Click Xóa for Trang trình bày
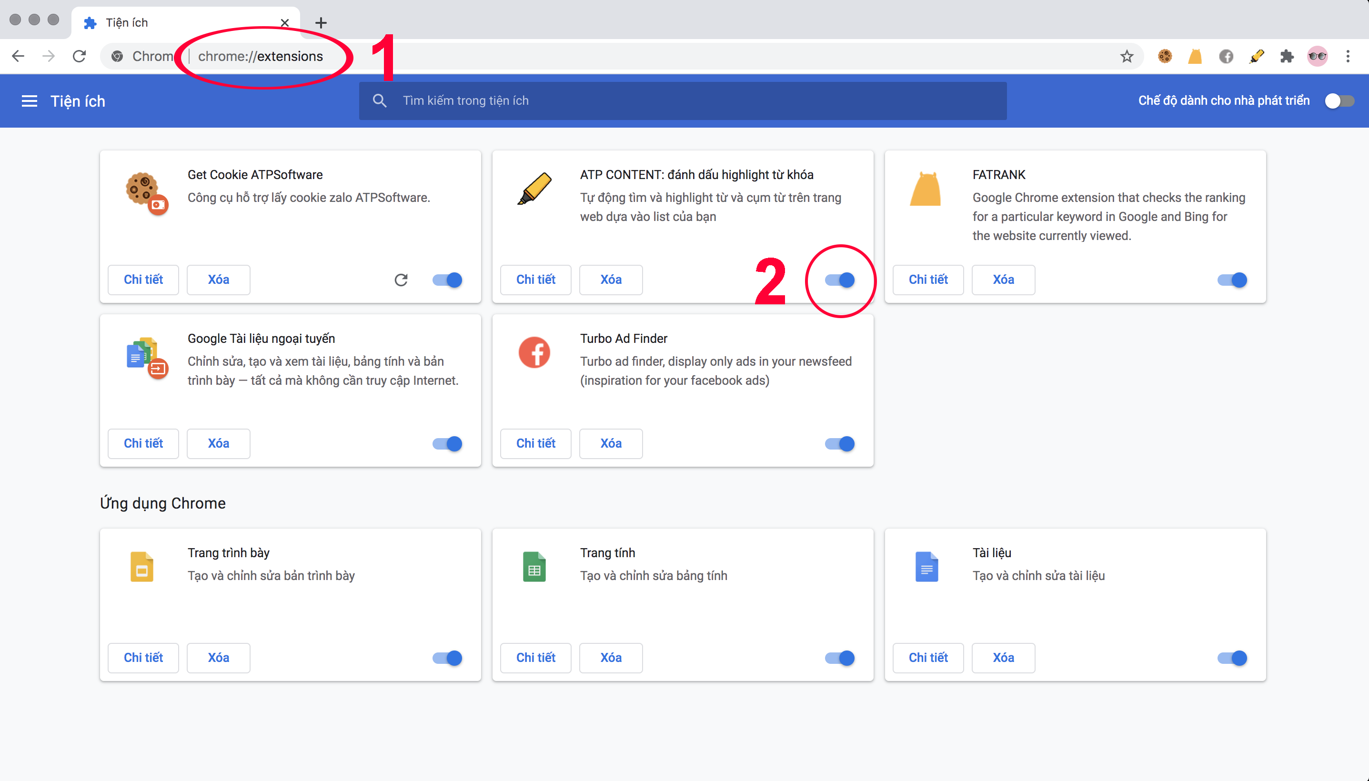This screenshot has width=1369, height=781. click(x=218, y=658)
